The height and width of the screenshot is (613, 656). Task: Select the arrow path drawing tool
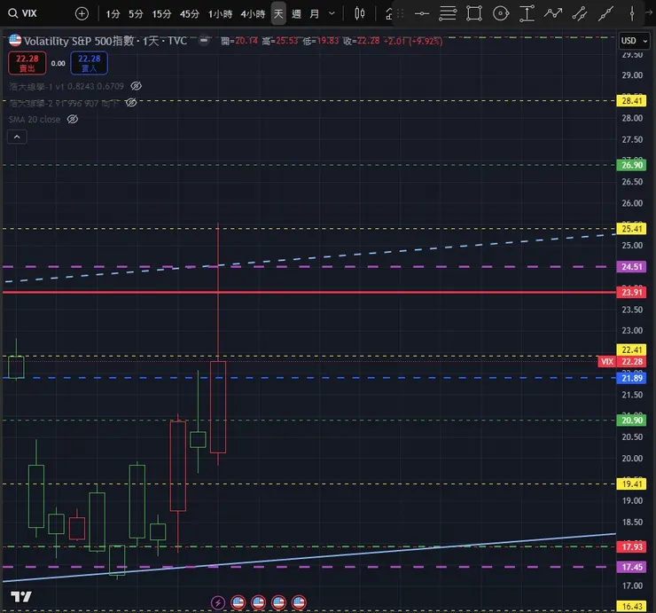tap(552, 13)
